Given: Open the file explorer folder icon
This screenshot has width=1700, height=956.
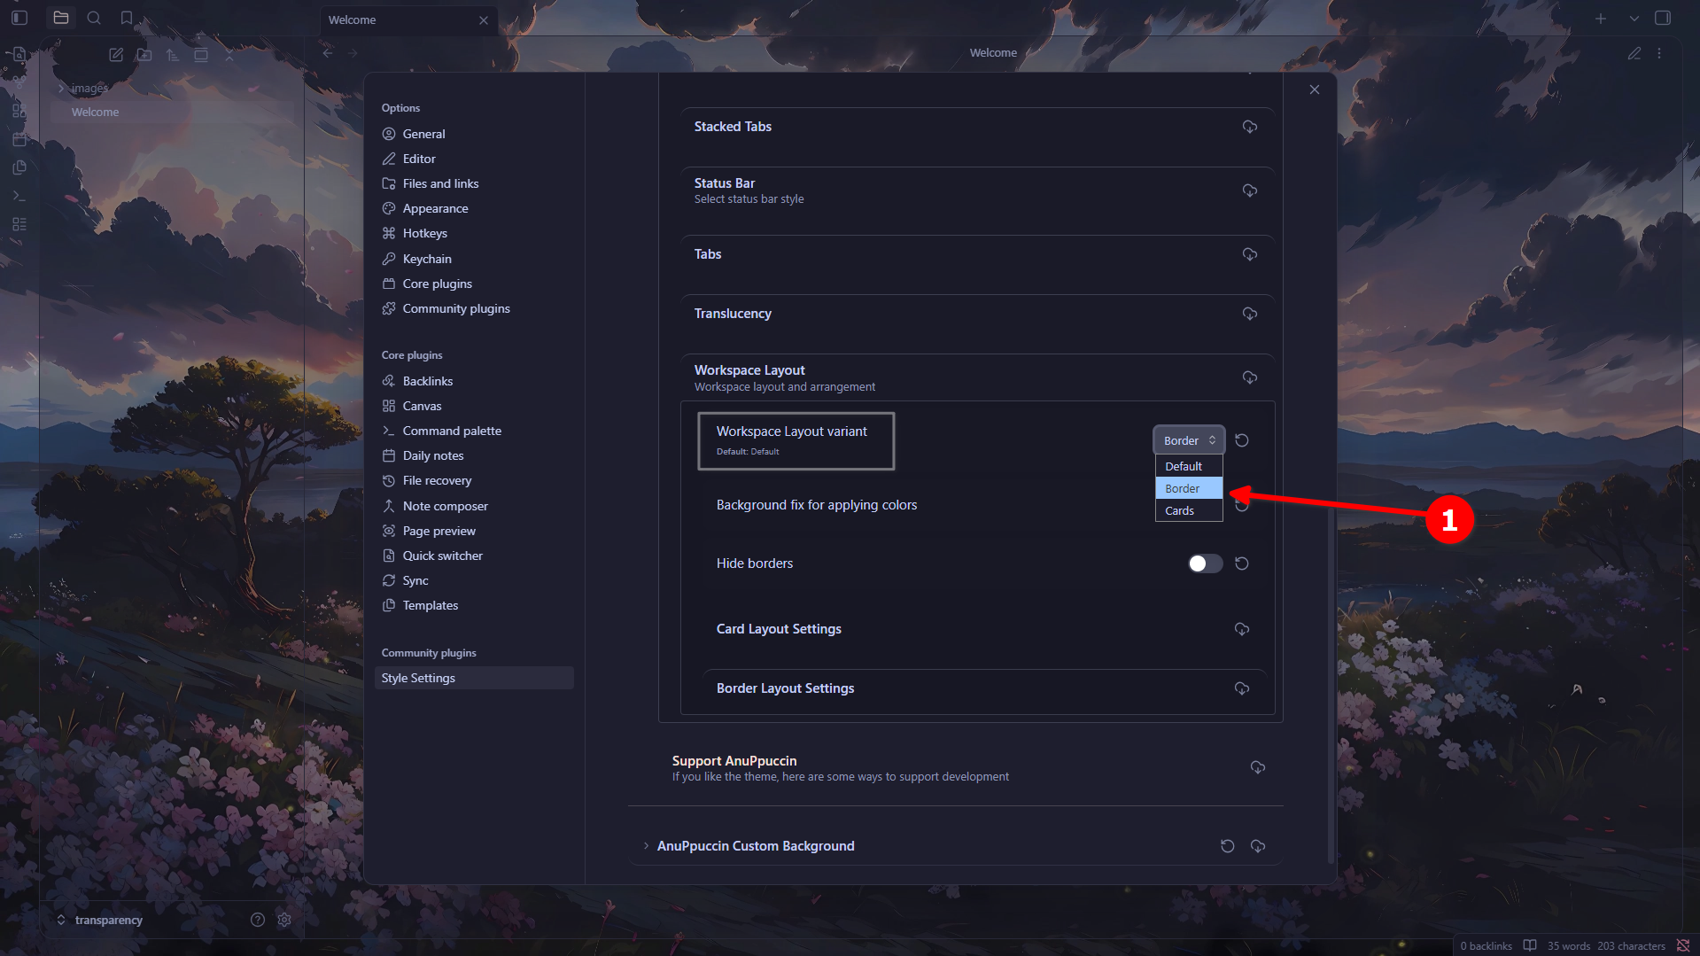Looking at the screenshot, I should click(x=61, y=18).
